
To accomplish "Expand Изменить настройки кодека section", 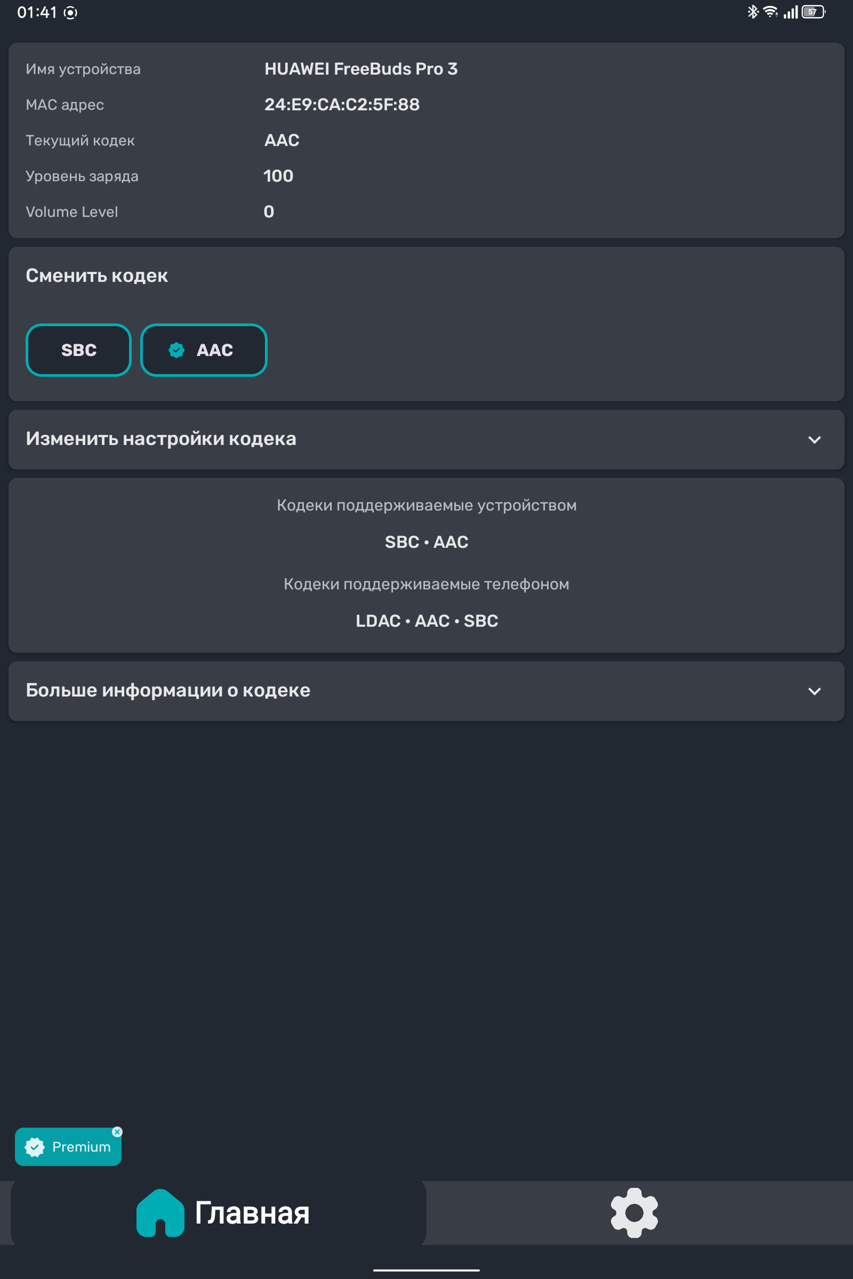I will pyautogui.click(x=426, y=439).
